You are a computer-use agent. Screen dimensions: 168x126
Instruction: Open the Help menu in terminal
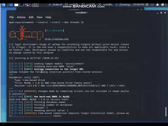48,17
